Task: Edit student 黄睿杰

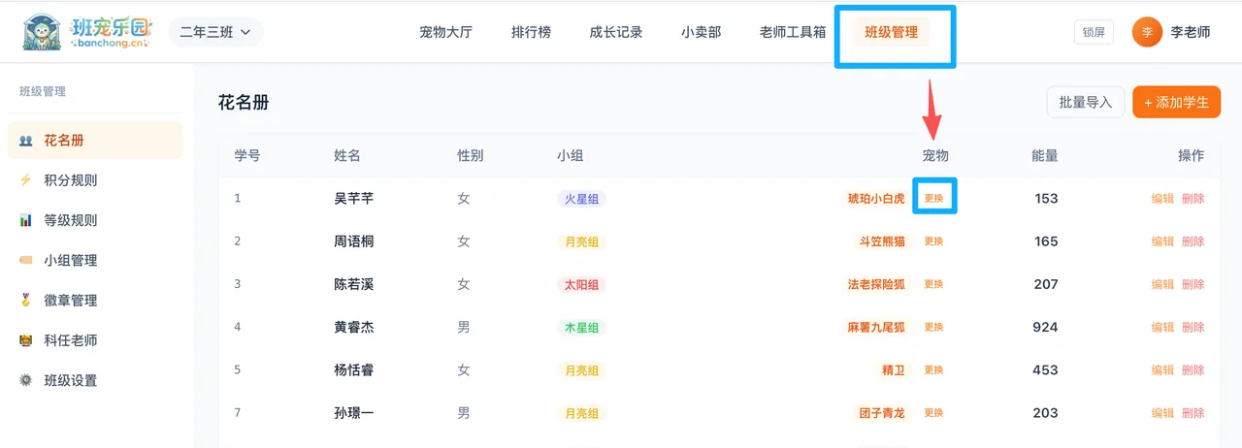Action: click(1162, 327)
